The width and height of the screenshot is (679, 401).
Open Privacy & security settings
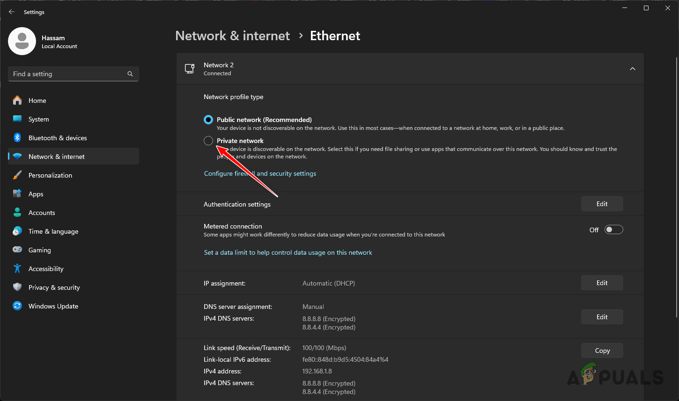pos(55,287)
